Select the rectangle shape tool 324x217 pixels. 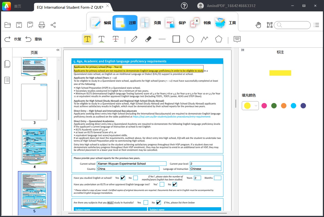click(176, 39)
